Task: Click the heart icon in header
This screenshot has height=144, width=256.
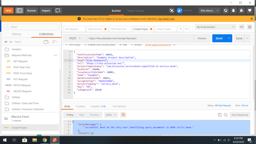Action: (250, 11)
